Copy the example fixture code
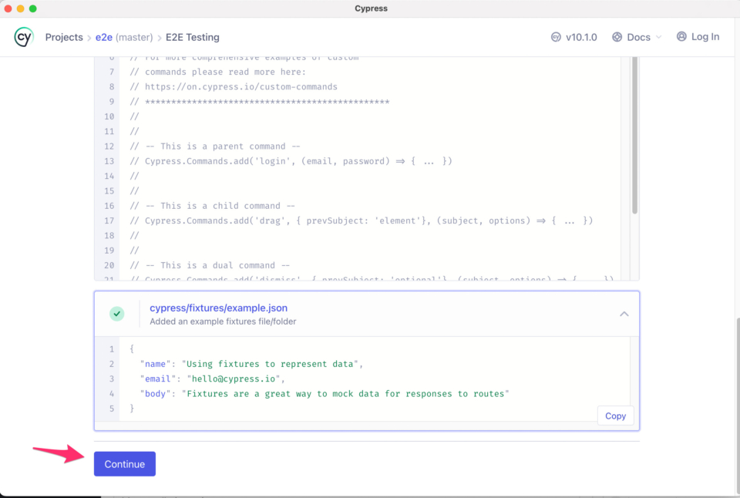This screenshot has width=740, height=498. click(x=615, y=416)
